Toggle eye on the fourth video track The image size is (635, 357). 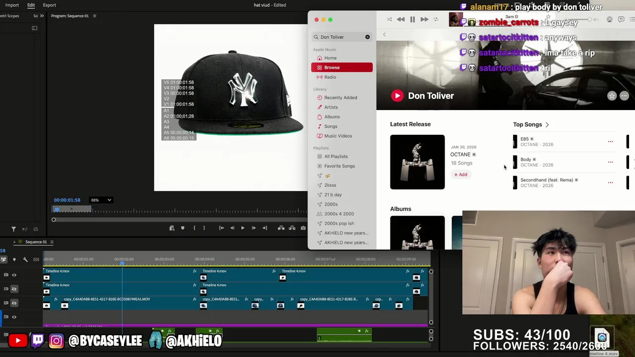coord(14,316)
